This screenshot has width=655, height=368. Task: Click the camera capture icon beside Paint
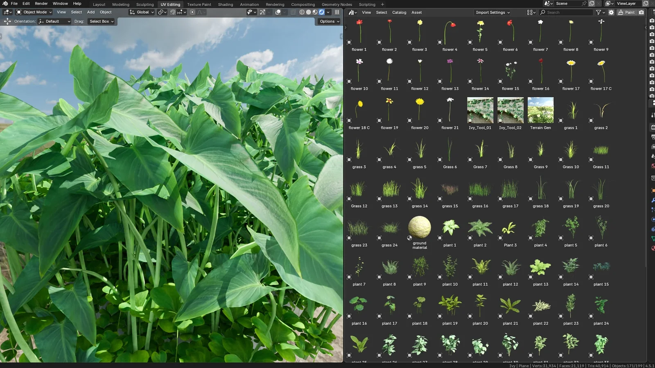(x=641, y=12)
